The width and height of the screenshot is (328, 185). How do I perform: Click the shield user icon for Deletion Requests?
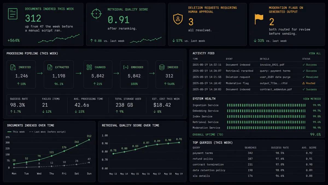pyautogui.click(x=178, y=19)
